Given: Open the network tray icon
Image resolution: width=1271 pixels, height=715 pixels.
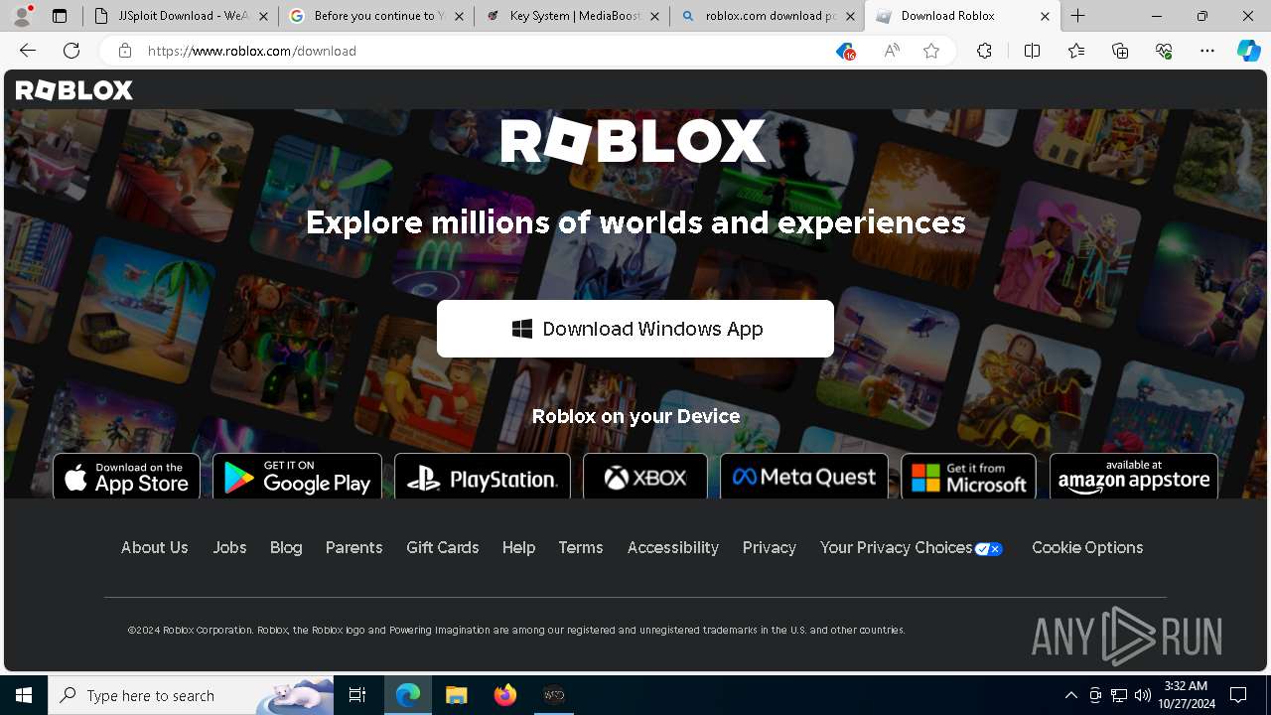Looking at the screenshot, I should click(x=1119, y=695).
